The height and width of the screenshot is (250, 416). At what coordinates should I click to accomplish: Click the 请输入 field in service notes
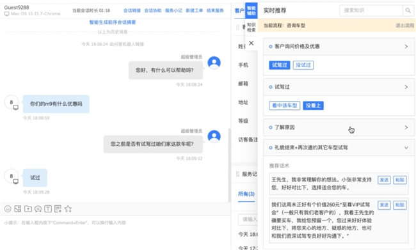(248, 219)
